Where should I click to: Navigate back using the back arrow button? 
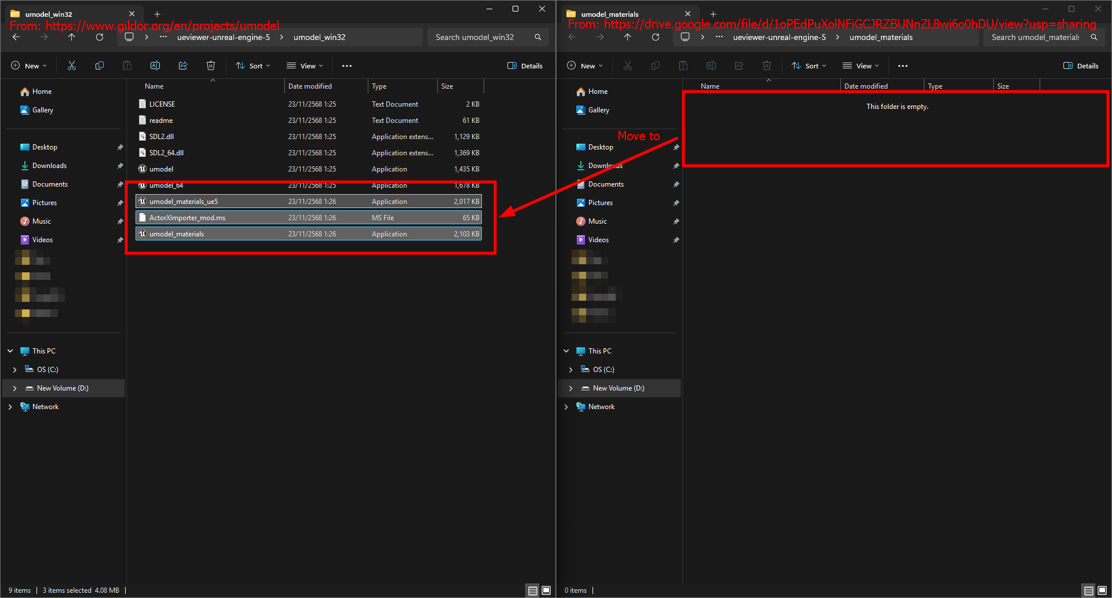pos(16,37)
